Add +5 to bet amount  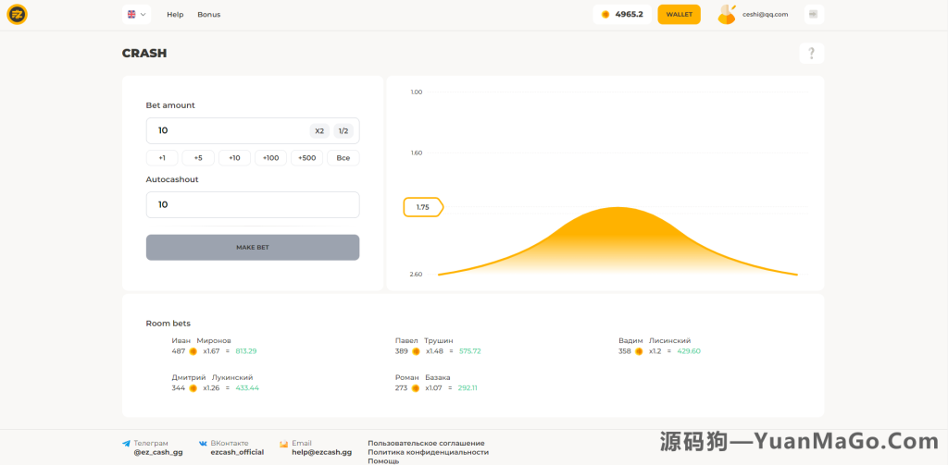point(198,157)
